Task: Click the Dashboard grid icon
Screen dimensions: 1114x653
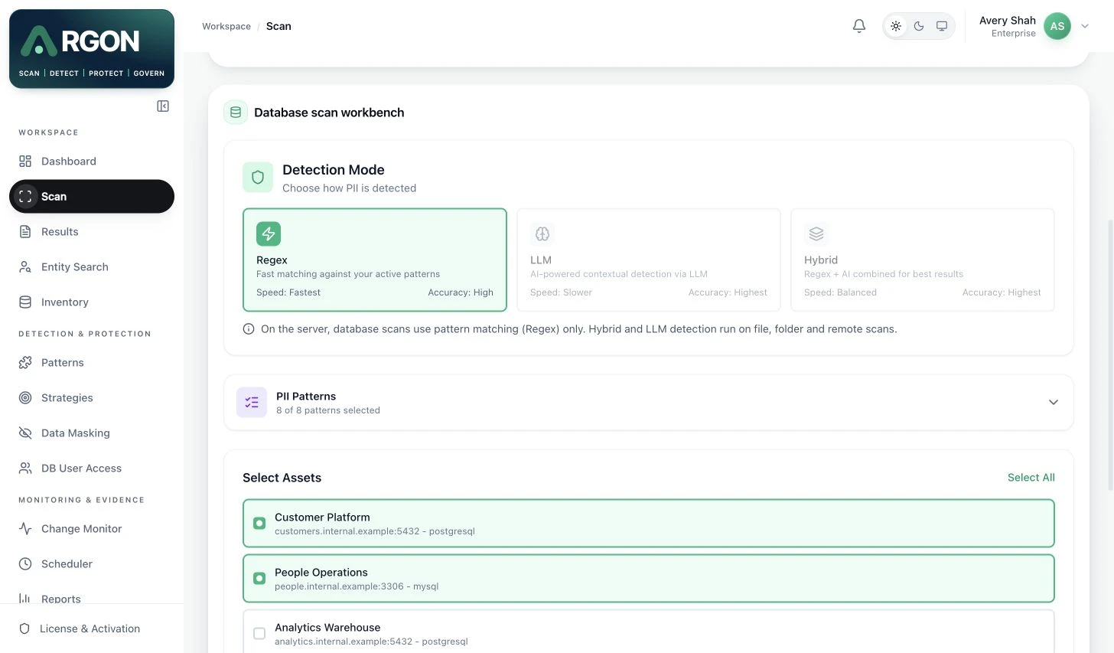Action: point(25,162)
